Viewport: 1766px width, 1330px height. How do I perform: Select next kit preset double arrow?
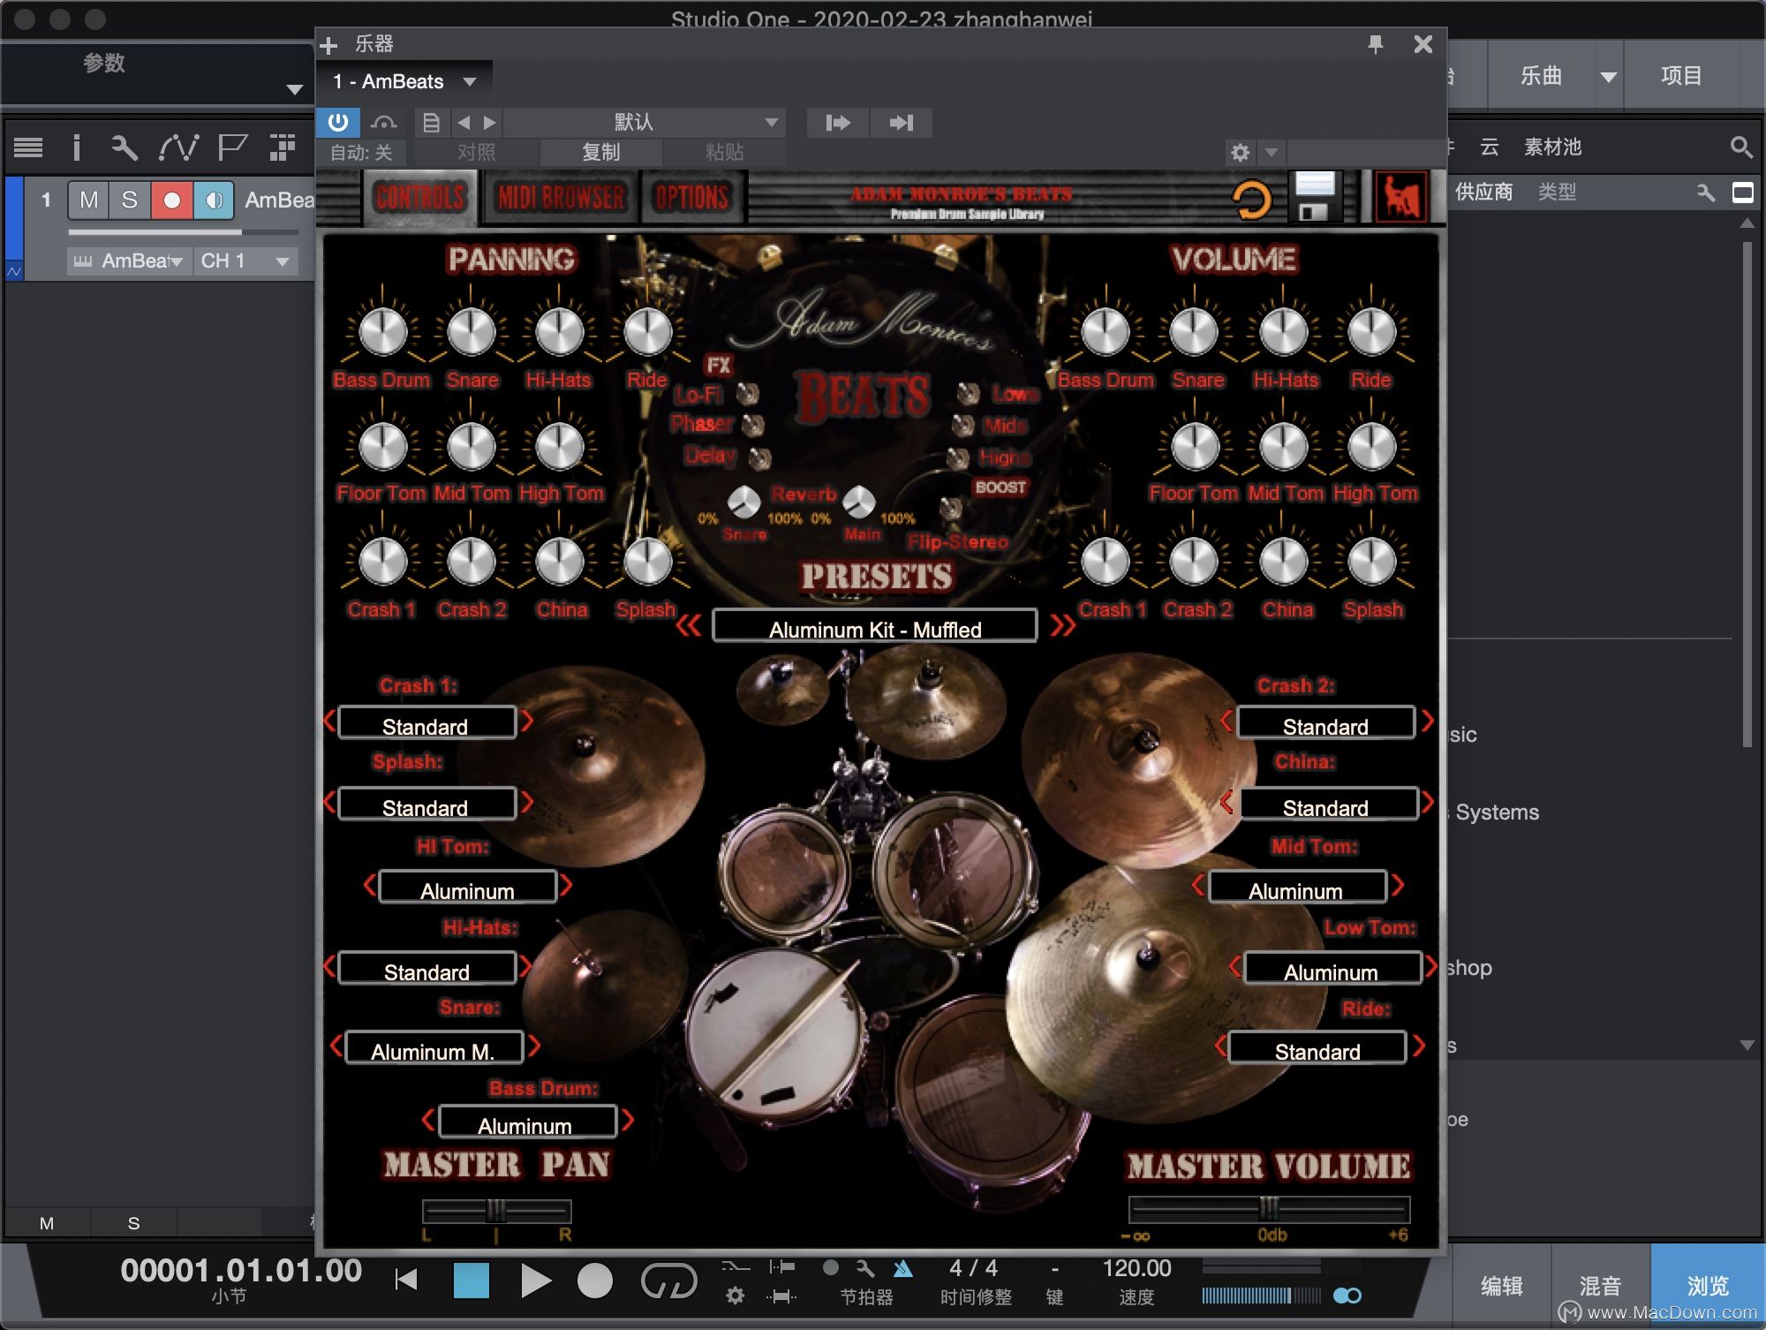tap(1063, 626)
